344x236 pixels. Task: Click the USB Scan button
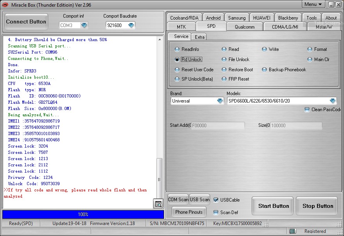tap(200, 200)
